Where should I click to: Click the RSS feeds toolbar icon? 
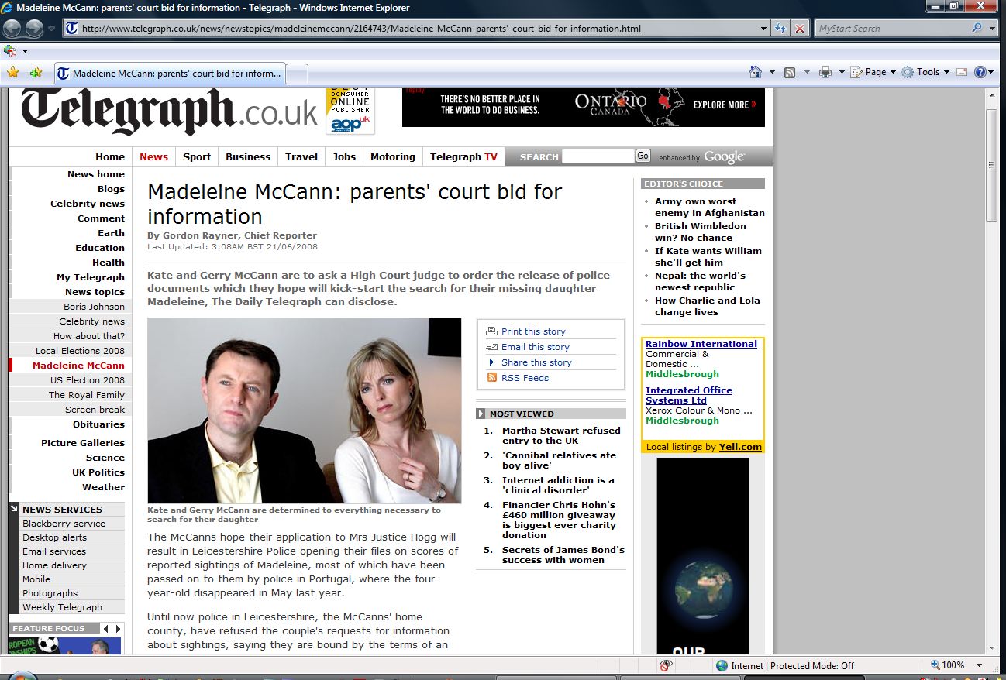[x=790, y=72]
